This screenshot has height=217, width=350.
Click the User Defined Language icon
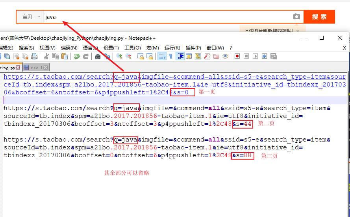(189, 56)
